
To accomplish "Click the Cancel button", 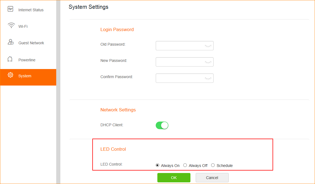I will pyautogui.click(x=212, y=178).
